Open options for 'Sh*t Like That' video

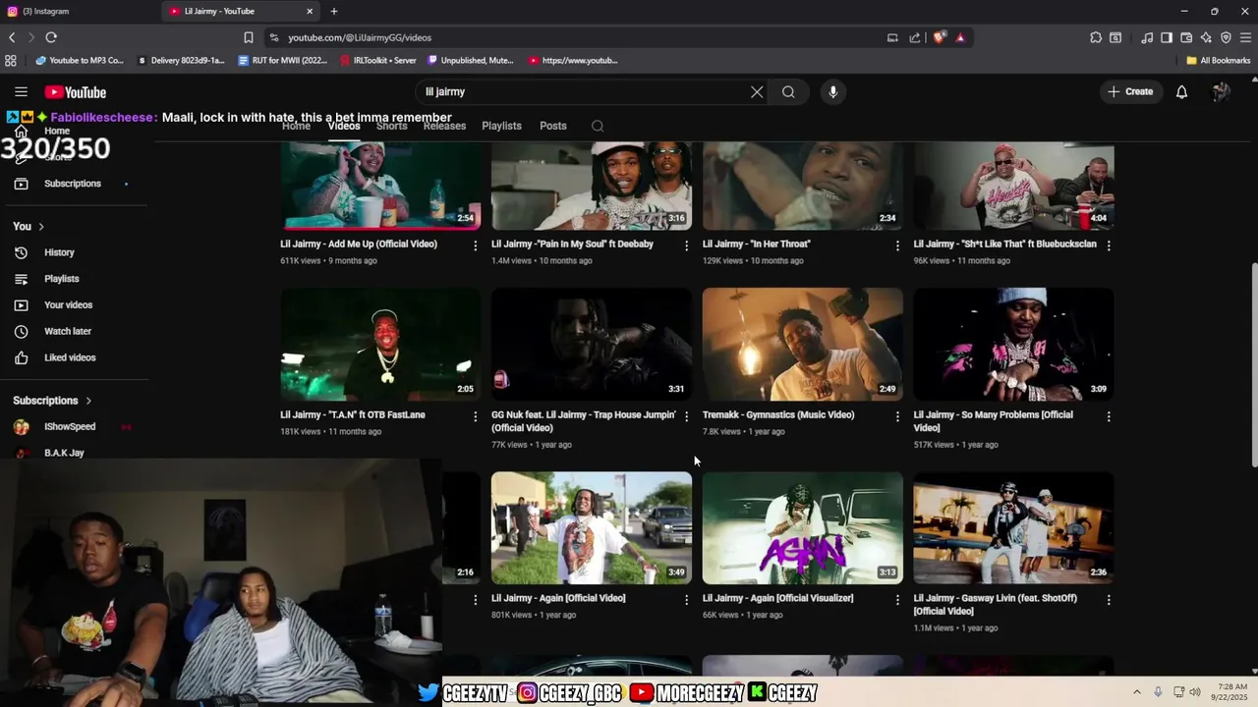pyautogui.click(x=1109, y=245)
